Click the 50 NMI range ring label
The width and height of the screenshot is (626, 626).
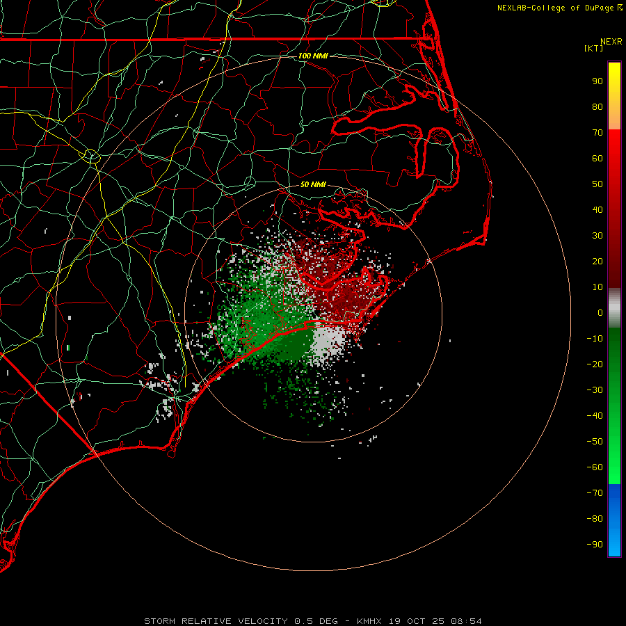313,184
